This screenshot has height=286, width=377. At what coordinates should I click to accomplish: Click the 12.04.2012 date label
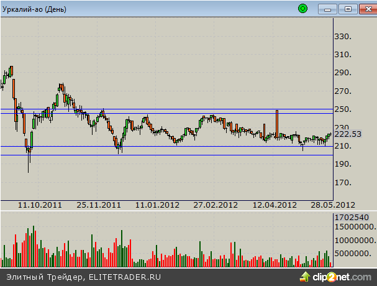274,205
